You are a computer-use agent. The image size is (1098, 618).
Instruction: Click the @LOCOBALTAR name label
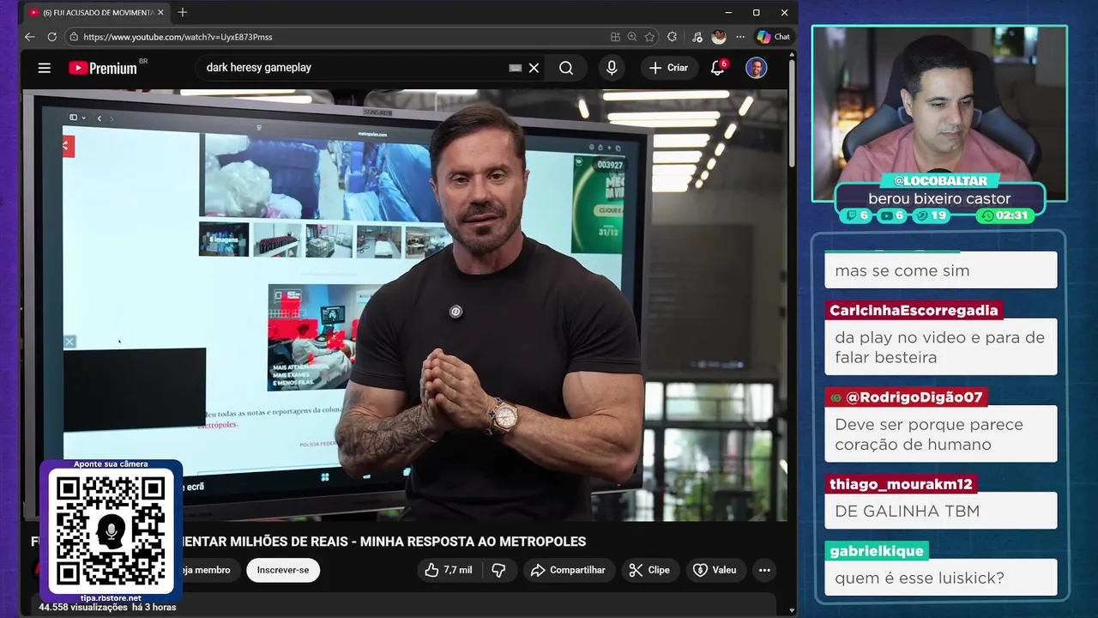click(940, 181)
